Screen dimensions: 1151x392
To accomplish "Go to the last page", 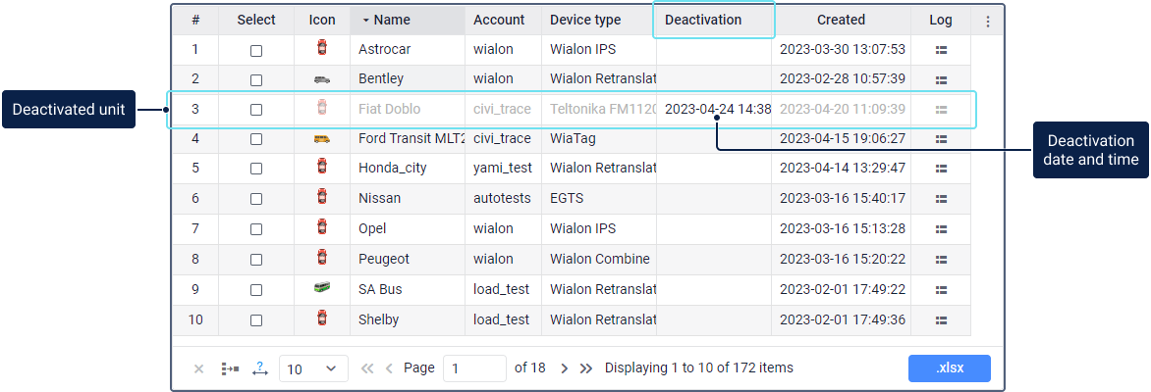I will (586, 368).
